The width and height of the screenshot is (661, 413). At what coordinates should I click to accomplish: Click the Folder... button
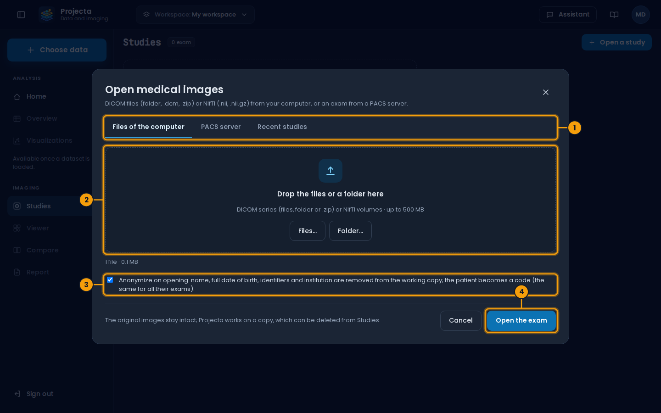350,231
